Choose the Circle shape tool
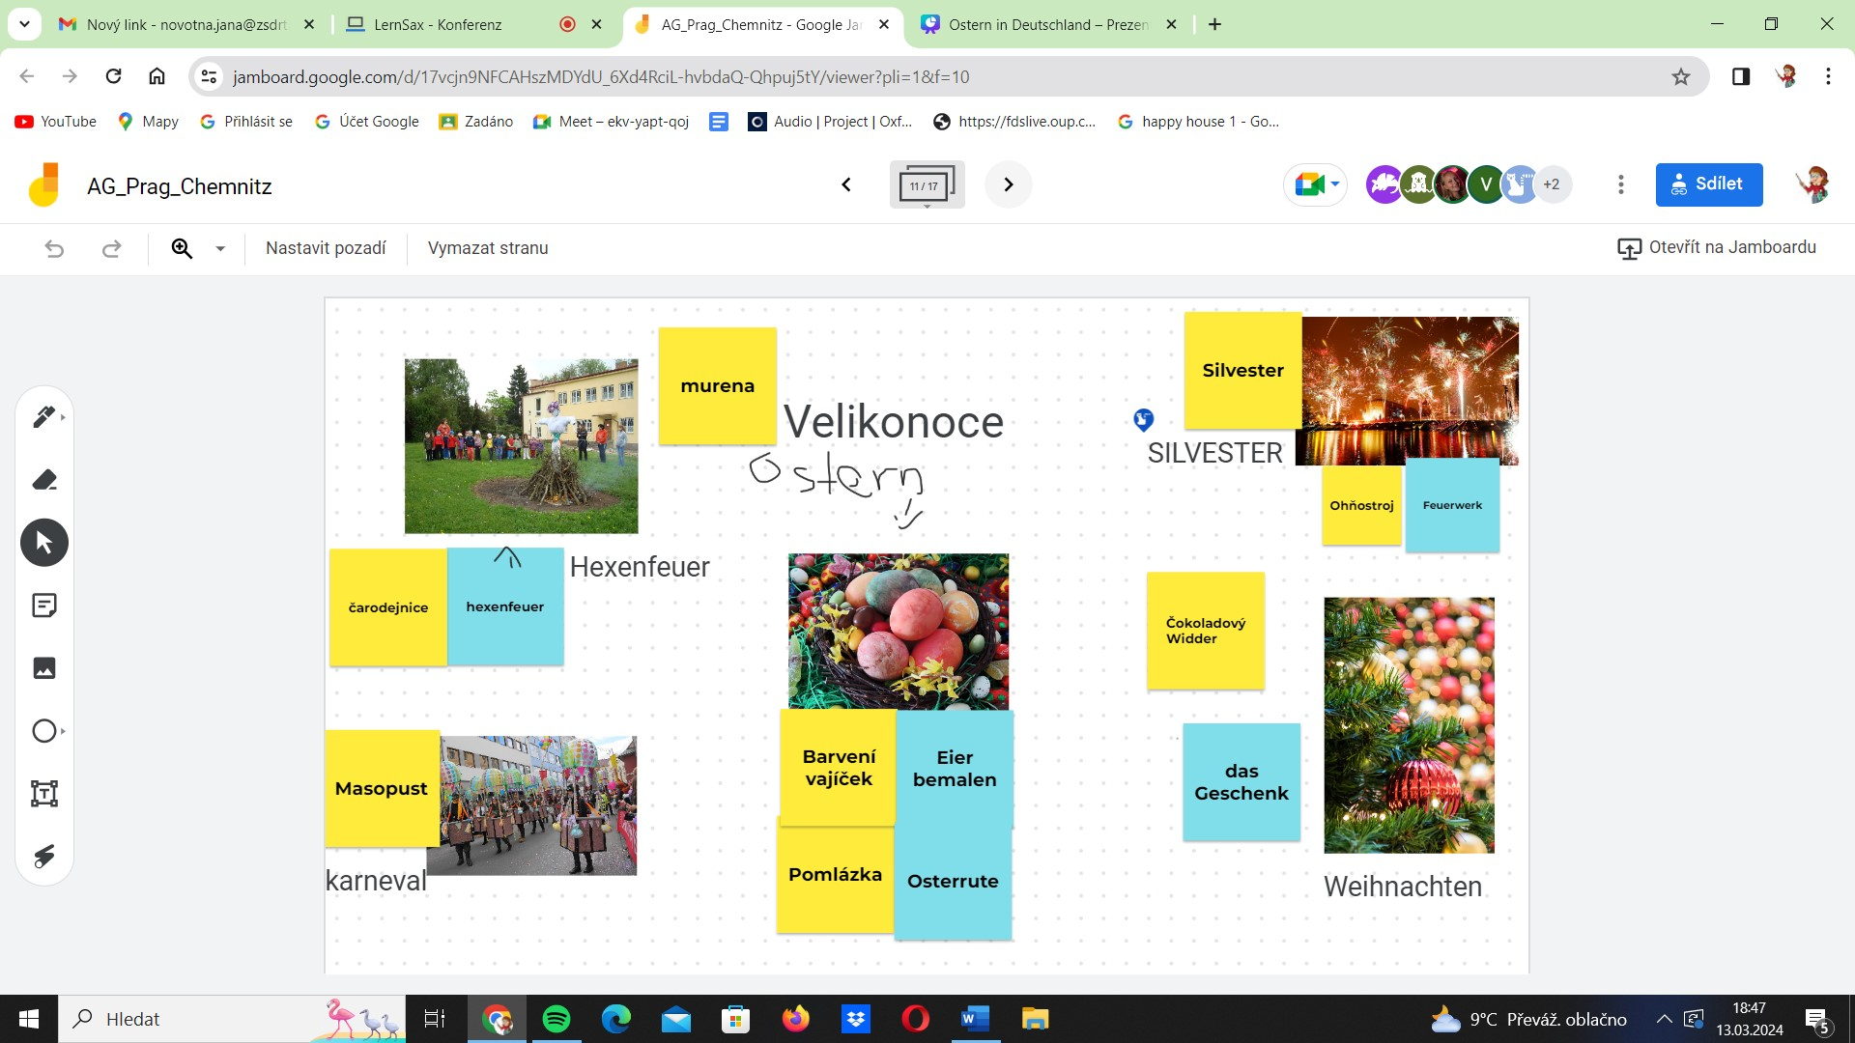 (x=44, y=731)
